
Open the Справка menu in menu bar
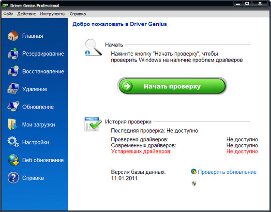(77, 14)
